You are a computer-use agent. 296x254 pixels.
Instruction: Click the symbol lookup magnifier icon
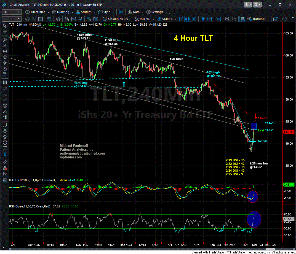(x=49, y=19)
